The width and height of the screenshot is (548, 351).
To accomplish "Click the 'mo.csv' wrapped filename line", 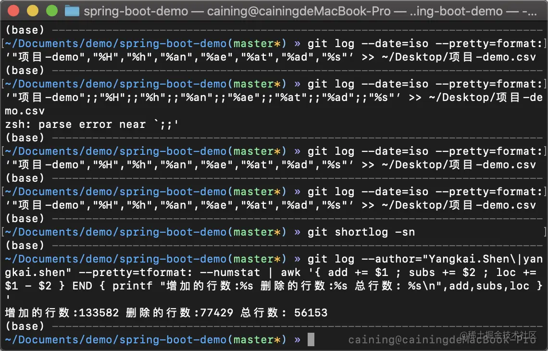I will tap(25, 111).
